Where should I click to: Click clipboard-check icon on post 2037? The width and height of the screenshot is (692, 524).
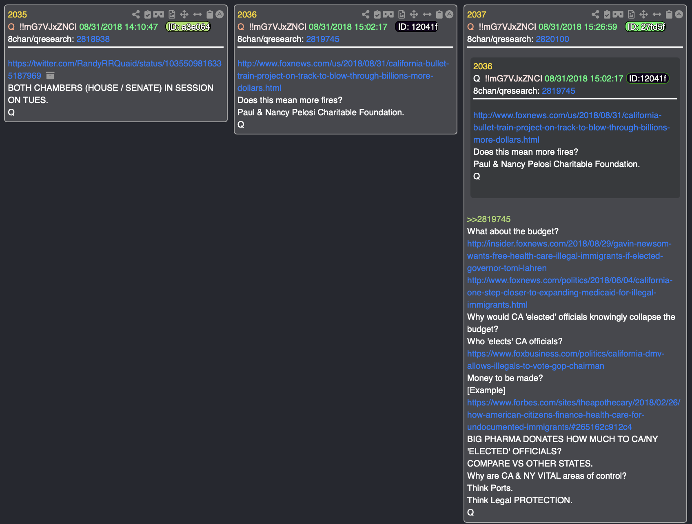tap(607, 15)
